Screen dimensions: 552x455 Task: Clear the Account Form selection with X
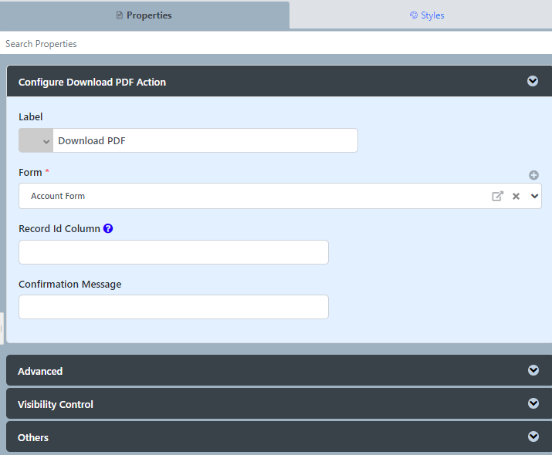516,196
